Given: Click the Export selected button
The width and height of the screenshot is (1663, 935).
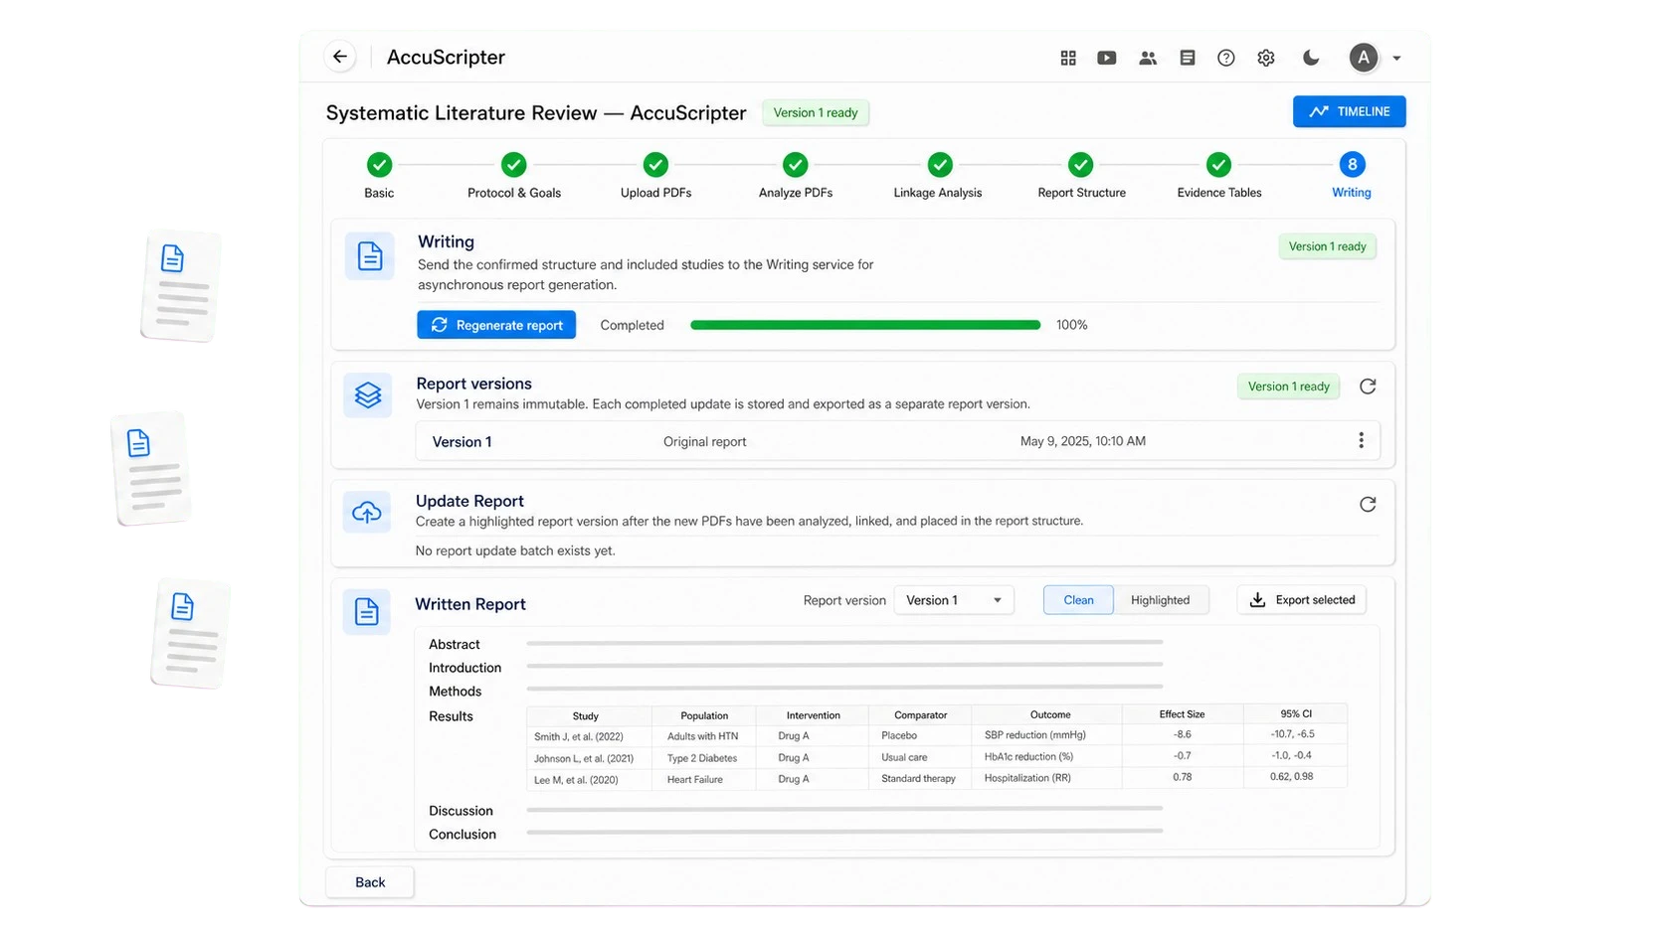Looking at the screenshot, I should [x=1302, y=600].
